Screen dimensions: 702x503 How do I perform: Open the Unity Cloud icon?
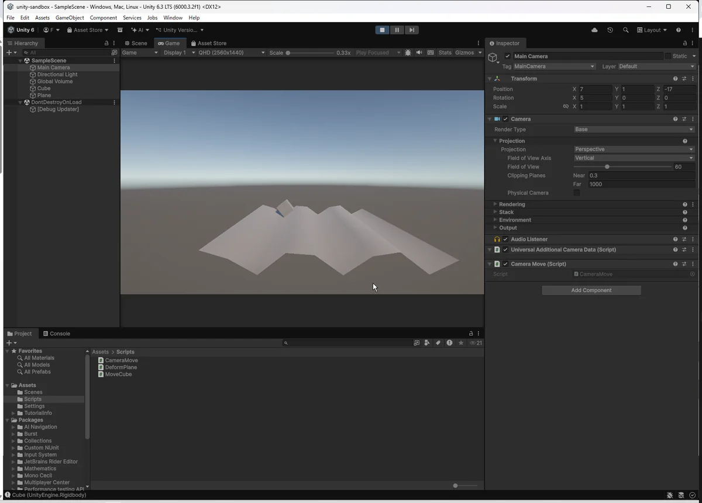coord(594,30)
